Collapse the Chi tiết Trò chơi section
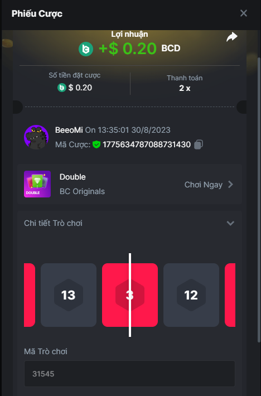This screenshot has height=396, width=261. click(230, 223)
